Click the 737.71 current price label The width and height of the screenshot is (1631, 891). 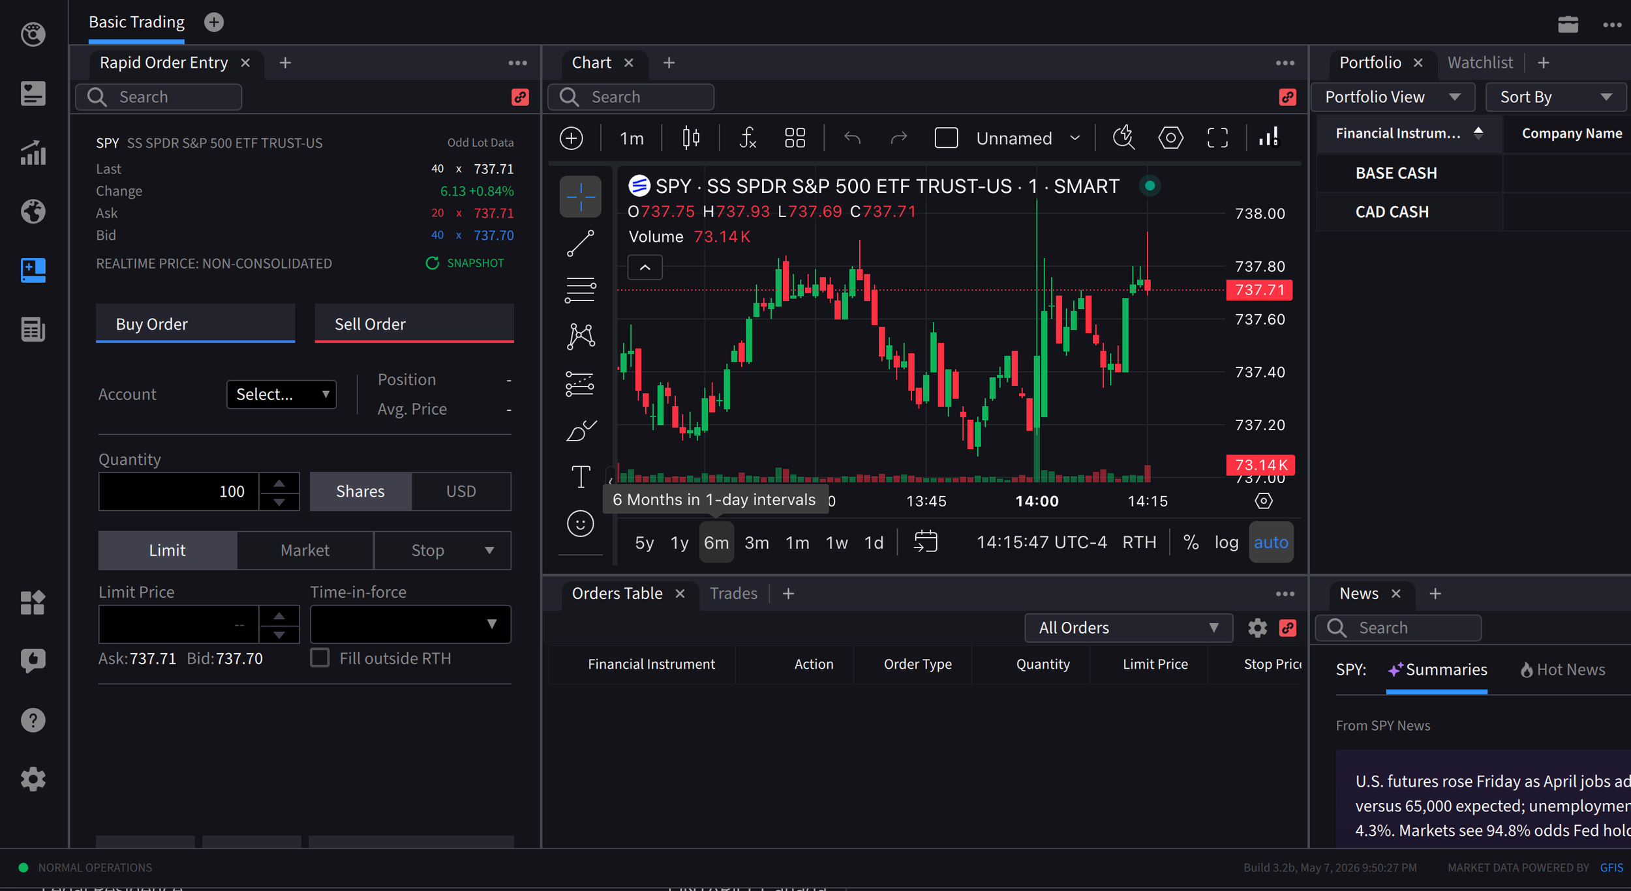click(1259, 290)
